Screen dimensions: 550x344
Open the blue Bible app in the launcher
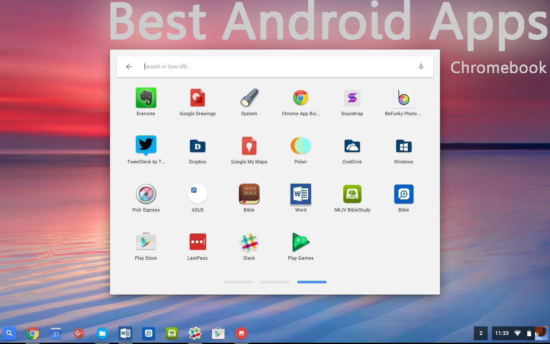(403, 194)
